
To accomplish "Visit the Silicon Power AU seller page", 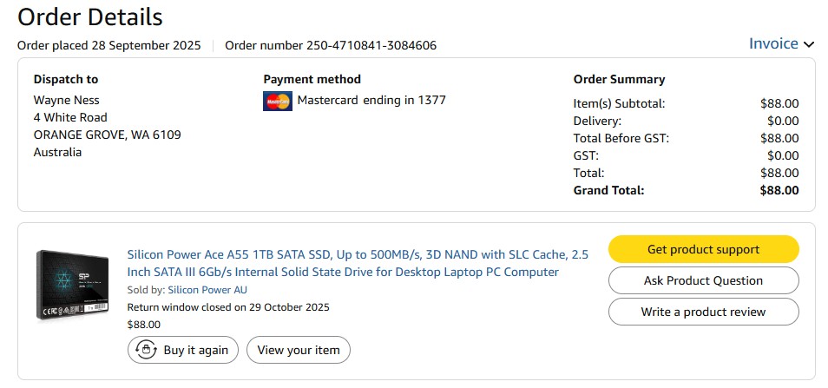I will point(207,290).
